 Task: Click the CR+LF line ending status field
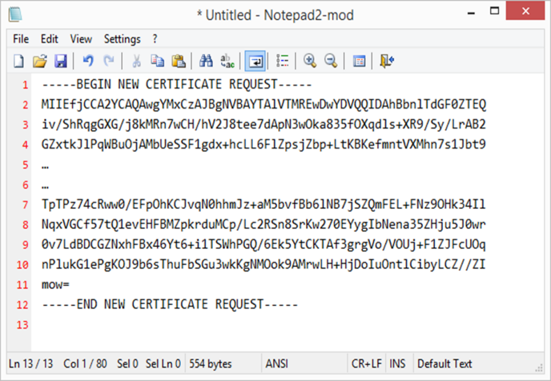pos(367,364)
